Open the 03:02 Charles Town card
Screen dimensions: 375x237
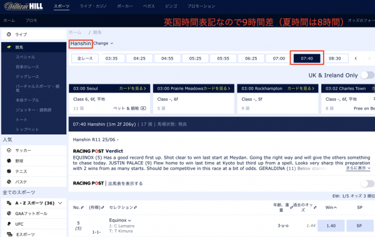pos(348,89)
